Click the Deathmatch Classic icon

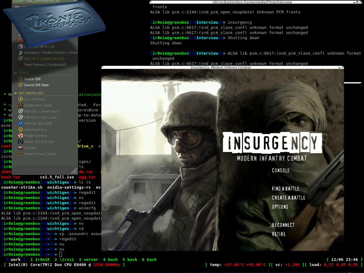tap(21, 105)
